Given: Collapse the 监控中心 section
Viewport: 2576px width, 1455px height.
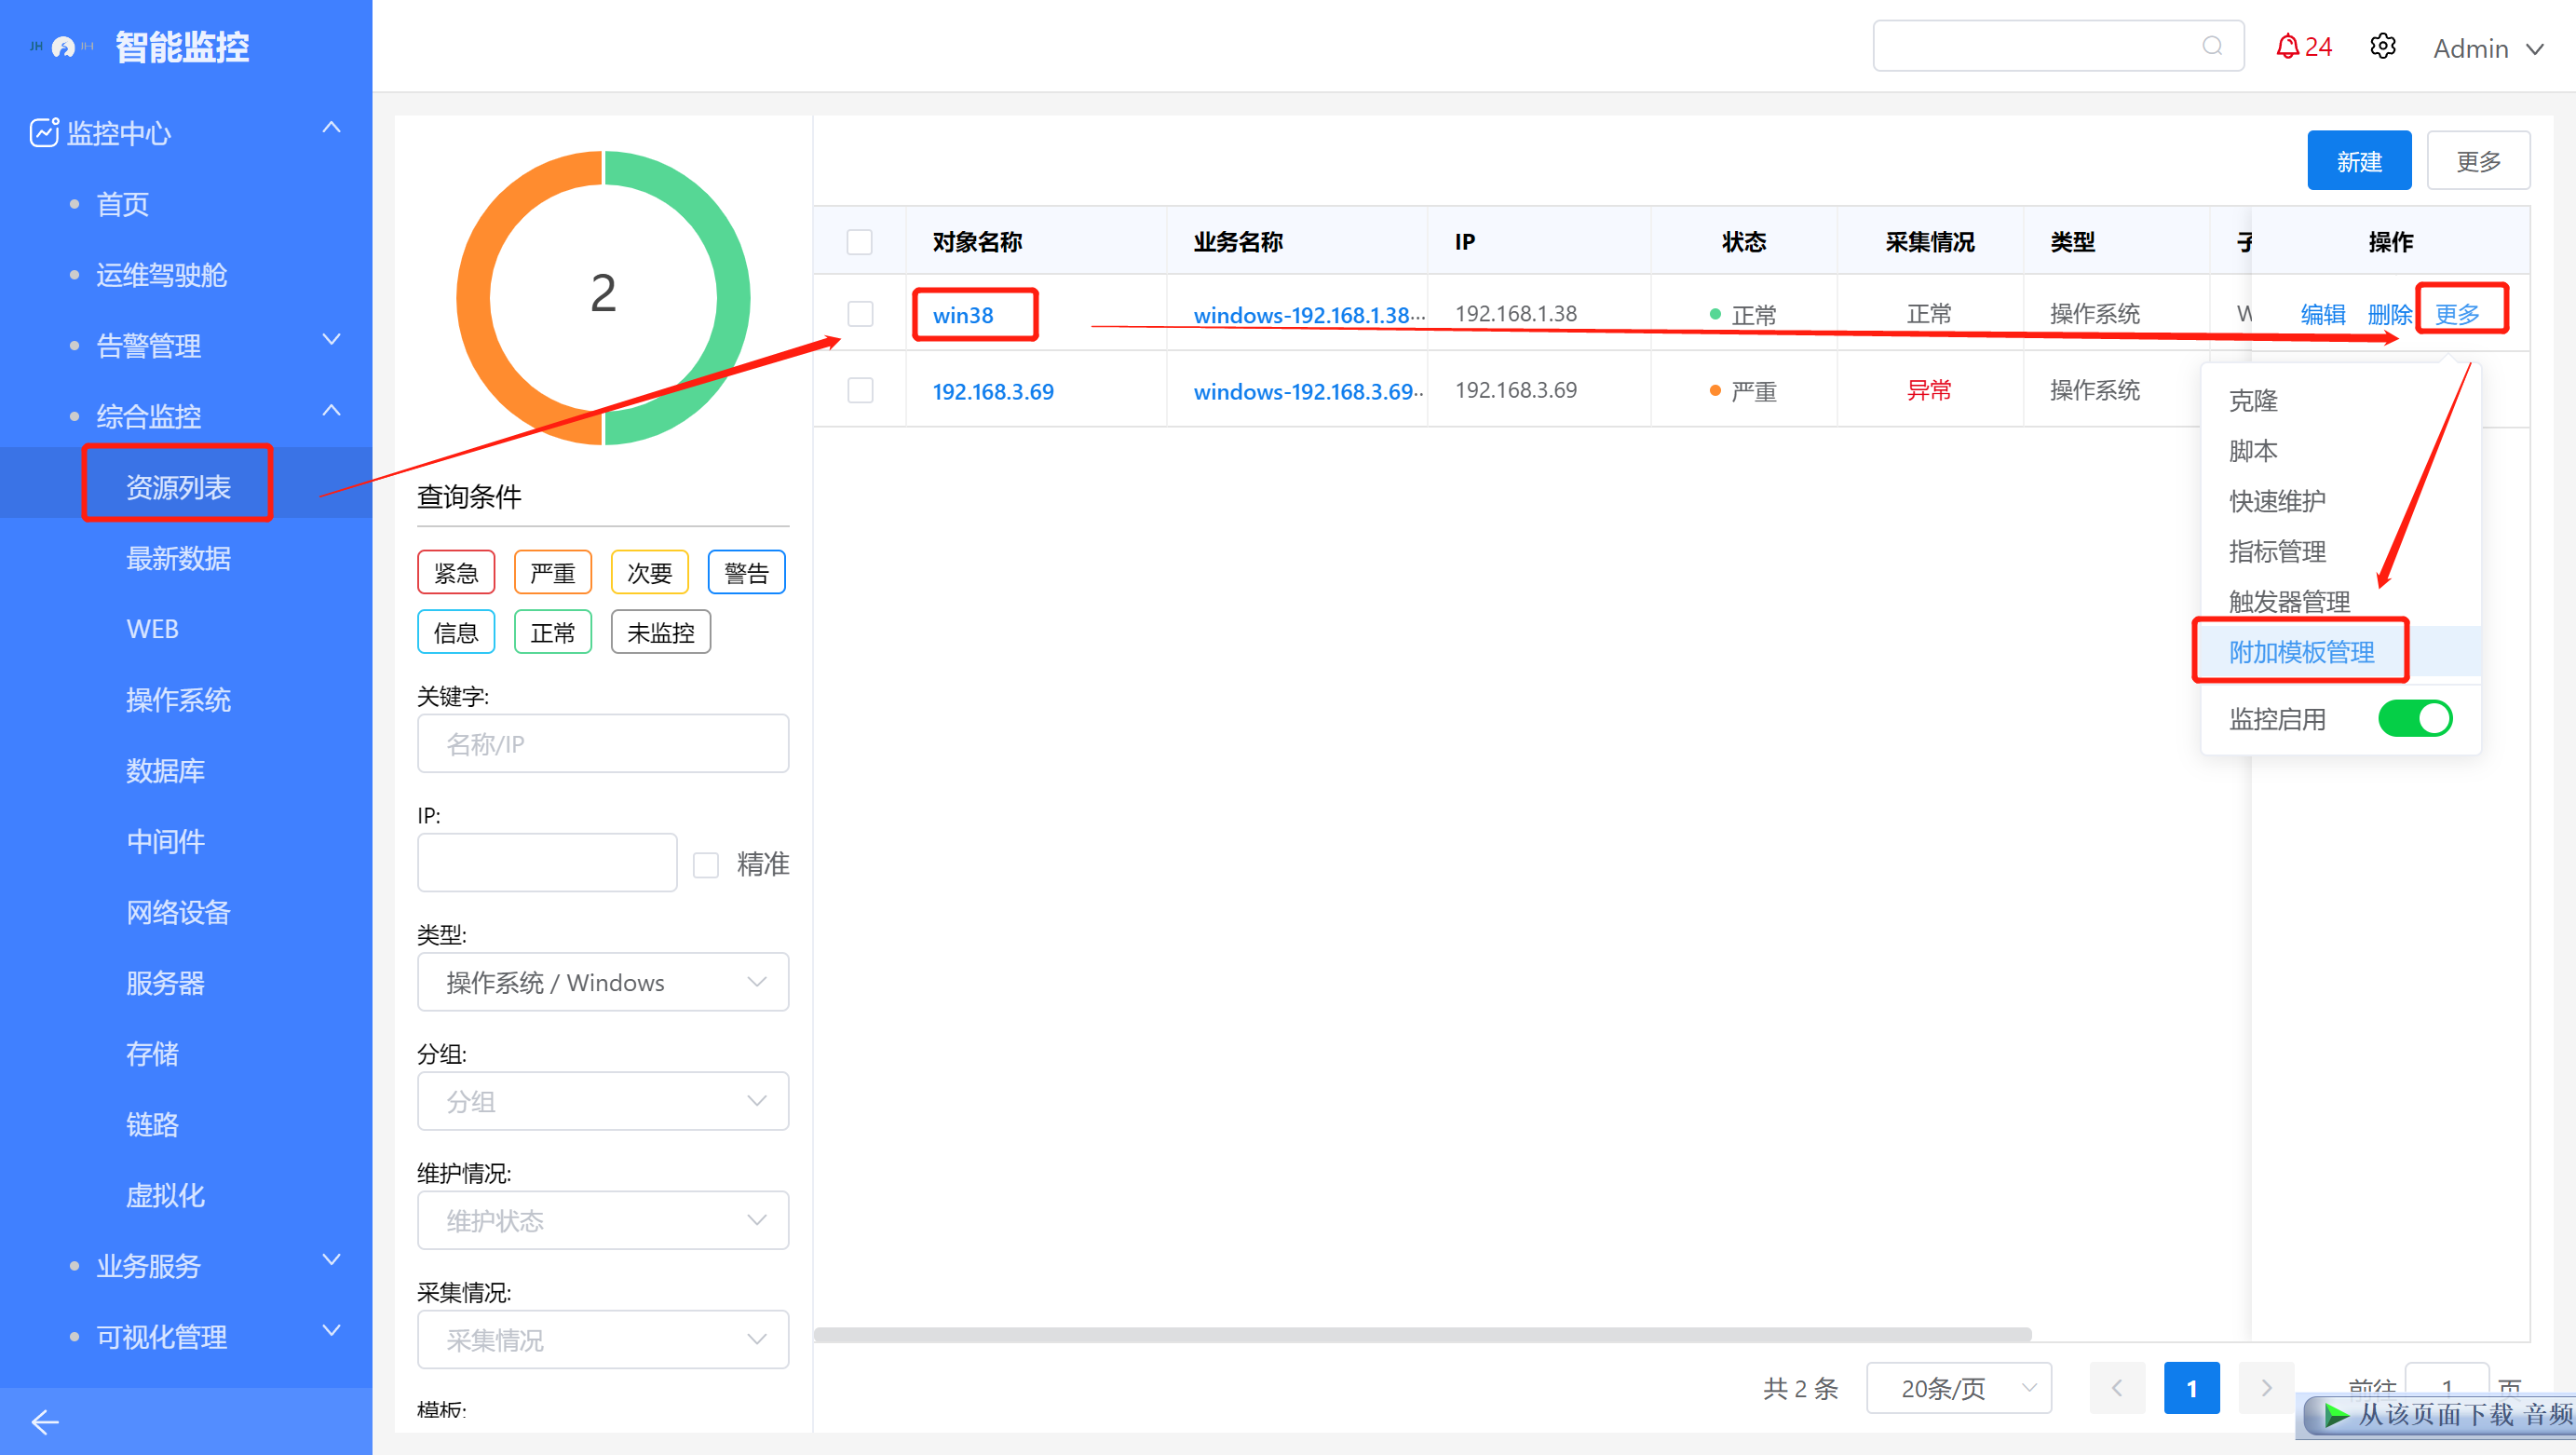Looking at the screenshot, I should tap(332, 128).
